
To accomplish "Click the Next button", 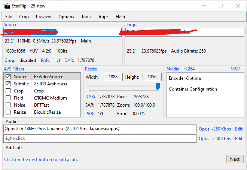I will pyautogui.click(x=235, y=159).
